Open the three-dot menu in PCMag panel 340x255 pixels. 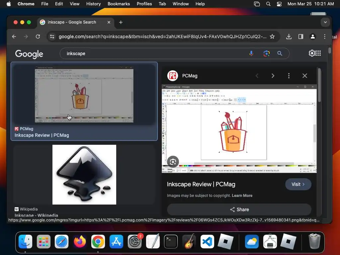click(x=289, y=76)
